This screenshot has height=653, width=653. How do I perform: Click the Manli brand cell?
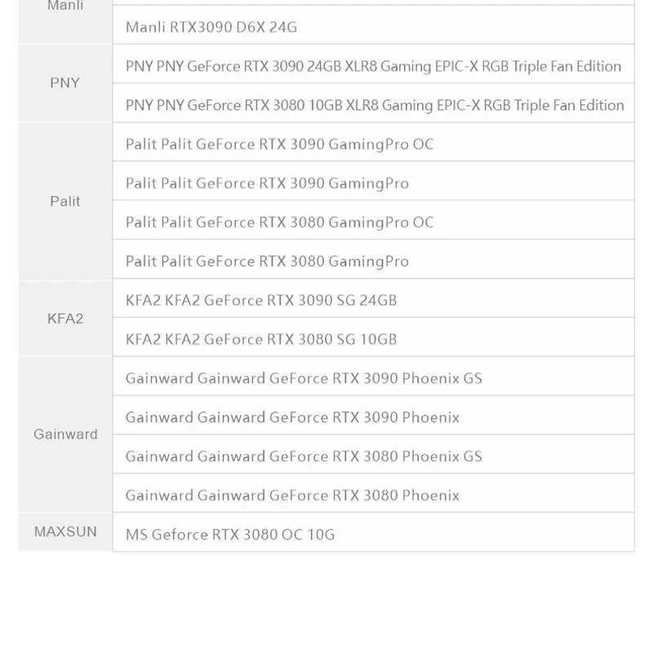[65, 8]
